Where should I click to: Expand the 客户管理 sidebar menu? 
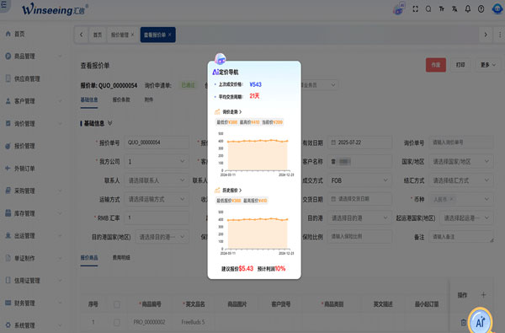pos(60,101)
